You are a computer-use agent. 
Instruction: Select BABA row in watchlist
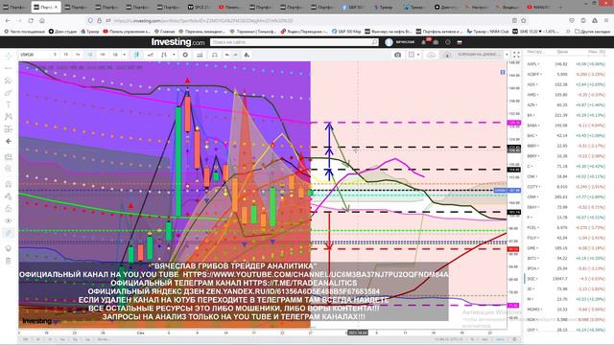click(x=566, y=126)
